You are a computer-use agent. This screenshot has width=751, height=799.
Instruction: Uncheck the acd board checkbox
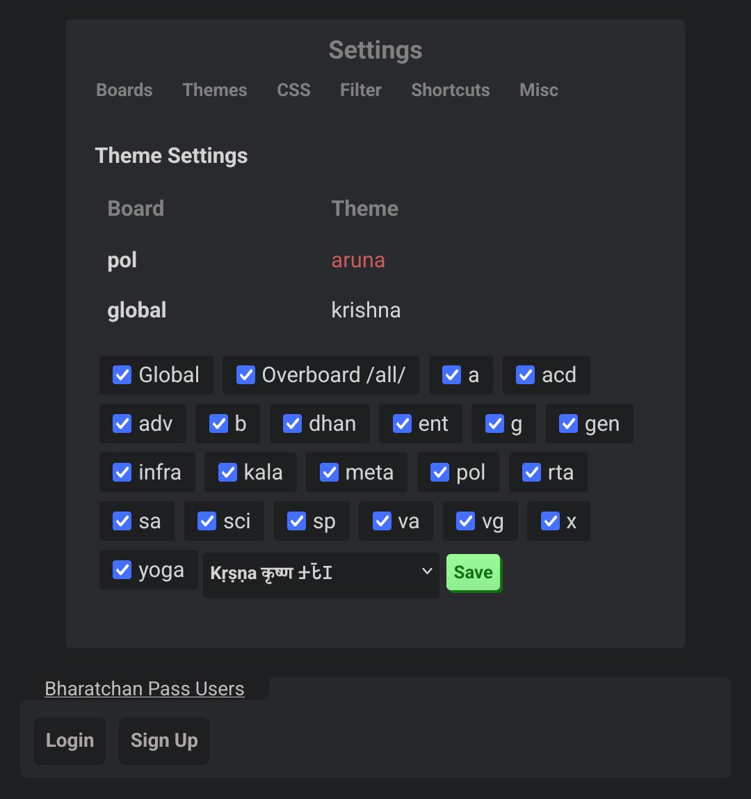(x=525, y=375)
